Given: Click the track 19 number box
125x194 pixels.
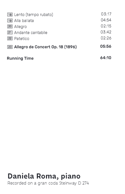Looking at the screenshot, I should 10,21.
